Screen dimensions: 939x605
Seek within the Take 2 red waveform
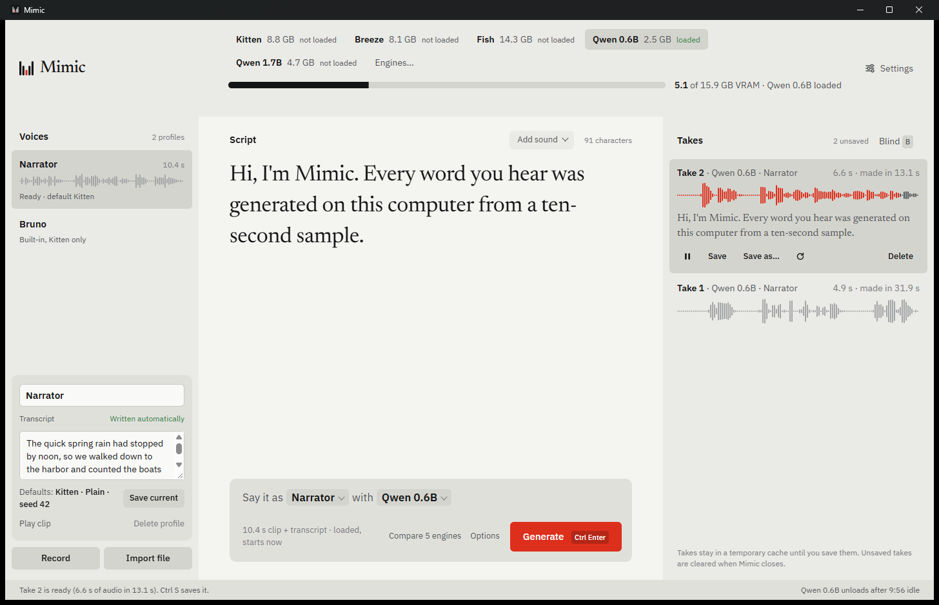coord(798,195)
